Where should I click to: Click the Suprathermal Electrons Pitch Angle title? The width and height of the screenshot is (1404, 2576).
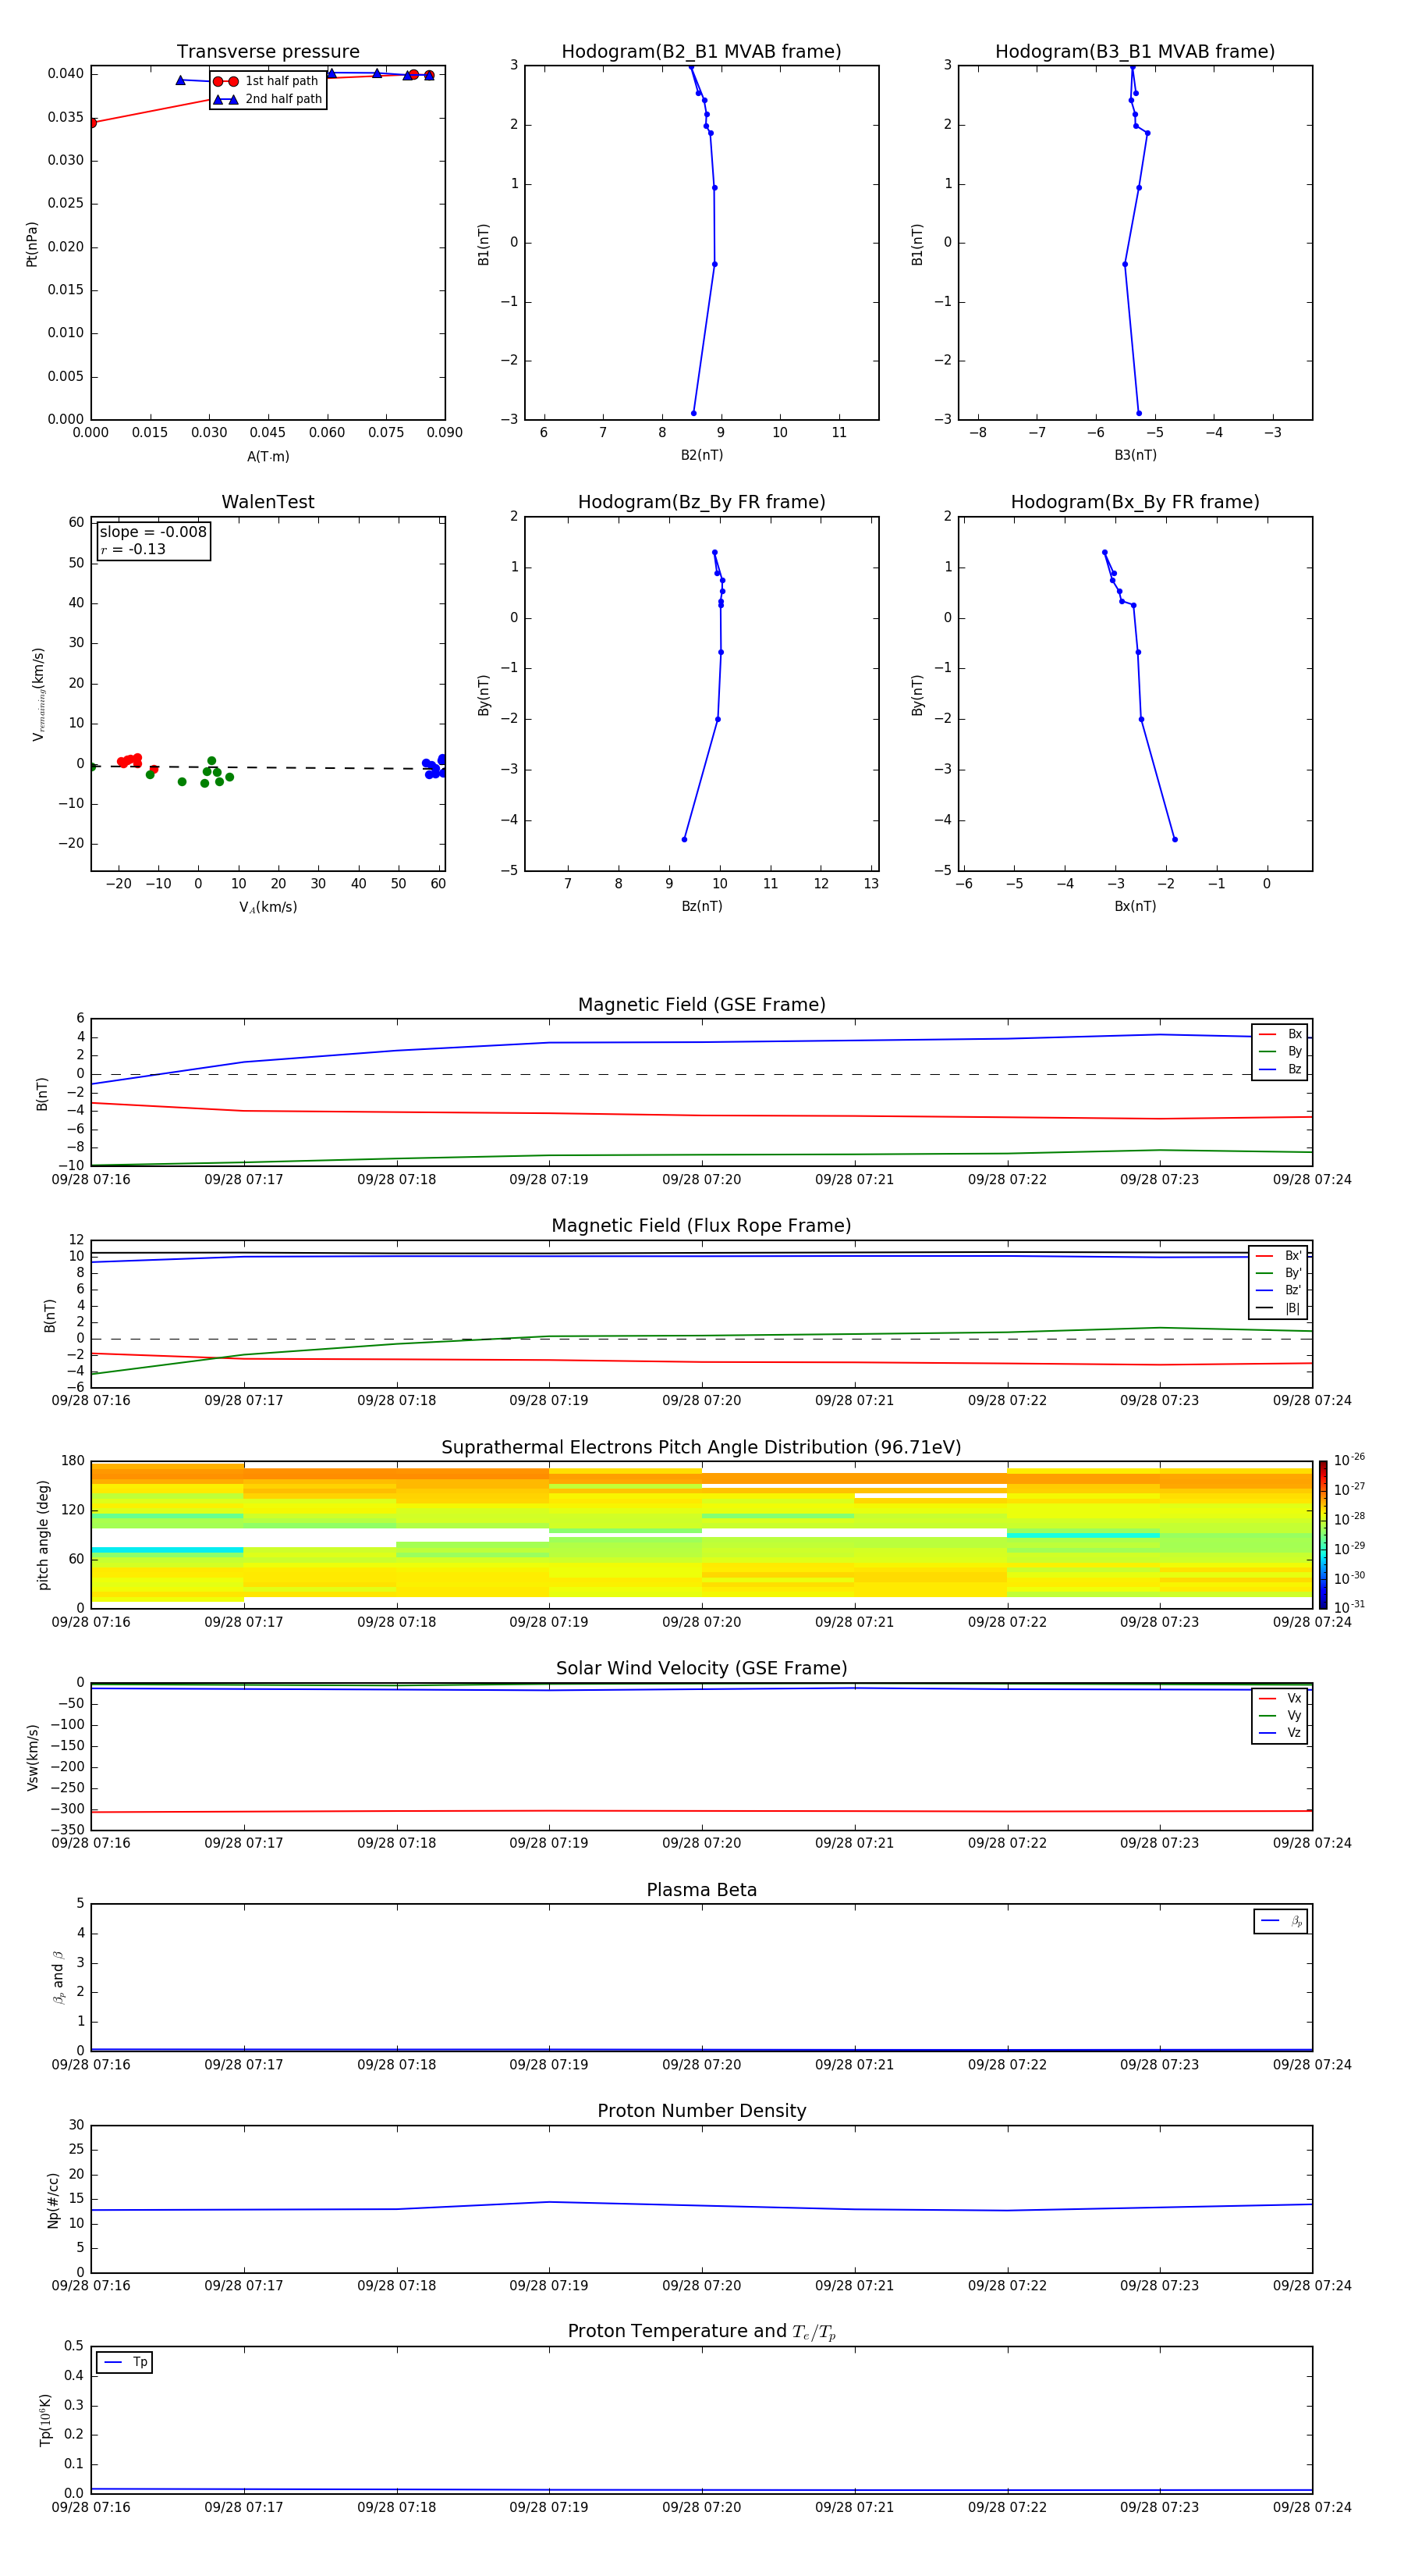[701, 1448]
